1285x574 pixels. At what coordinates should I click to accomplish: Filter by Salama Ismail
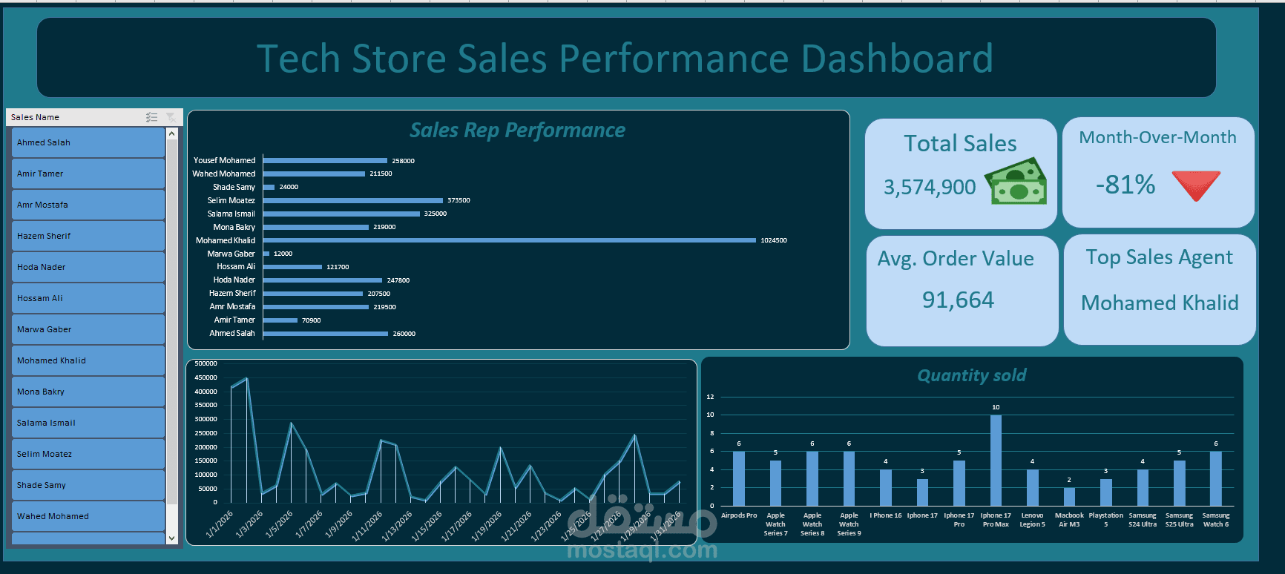88,423
